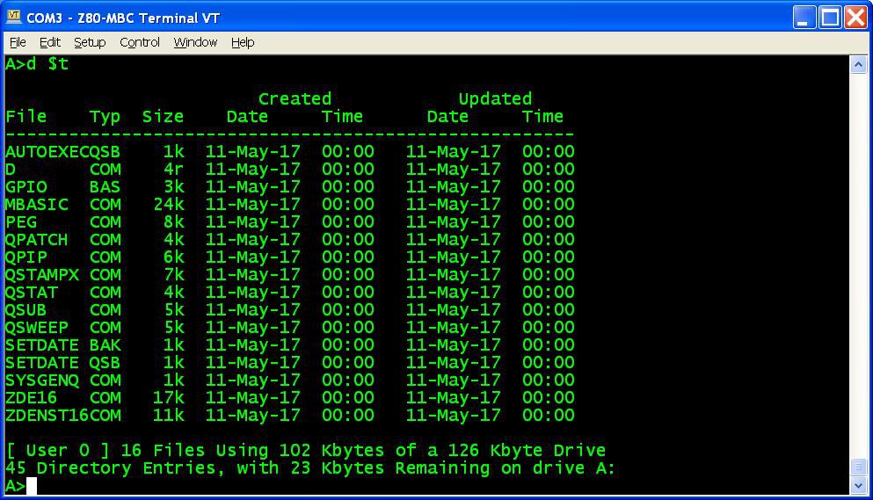The image size is (873, 500).
Task: Click the MBASIC file name in listing
Action: (36, 204)
